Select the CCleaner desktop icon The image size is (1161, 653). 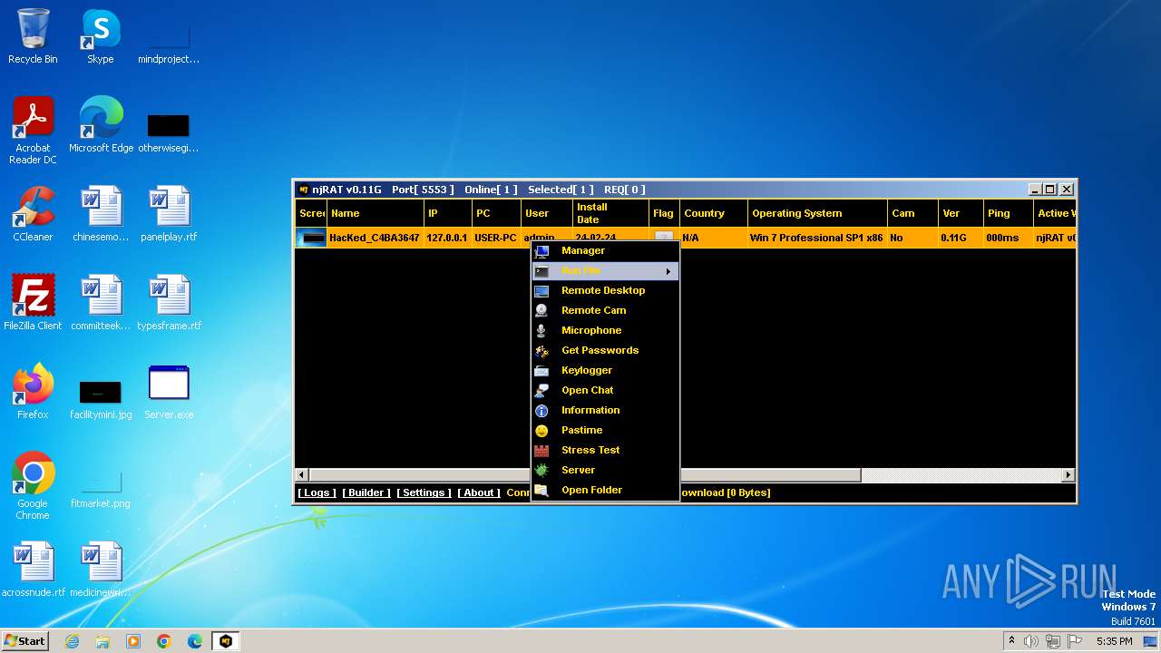click(33, 214)
